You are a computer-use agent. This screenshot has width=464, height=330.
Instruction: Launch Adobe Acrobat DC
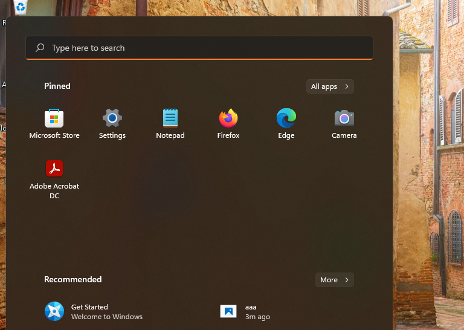click(54, 180)
